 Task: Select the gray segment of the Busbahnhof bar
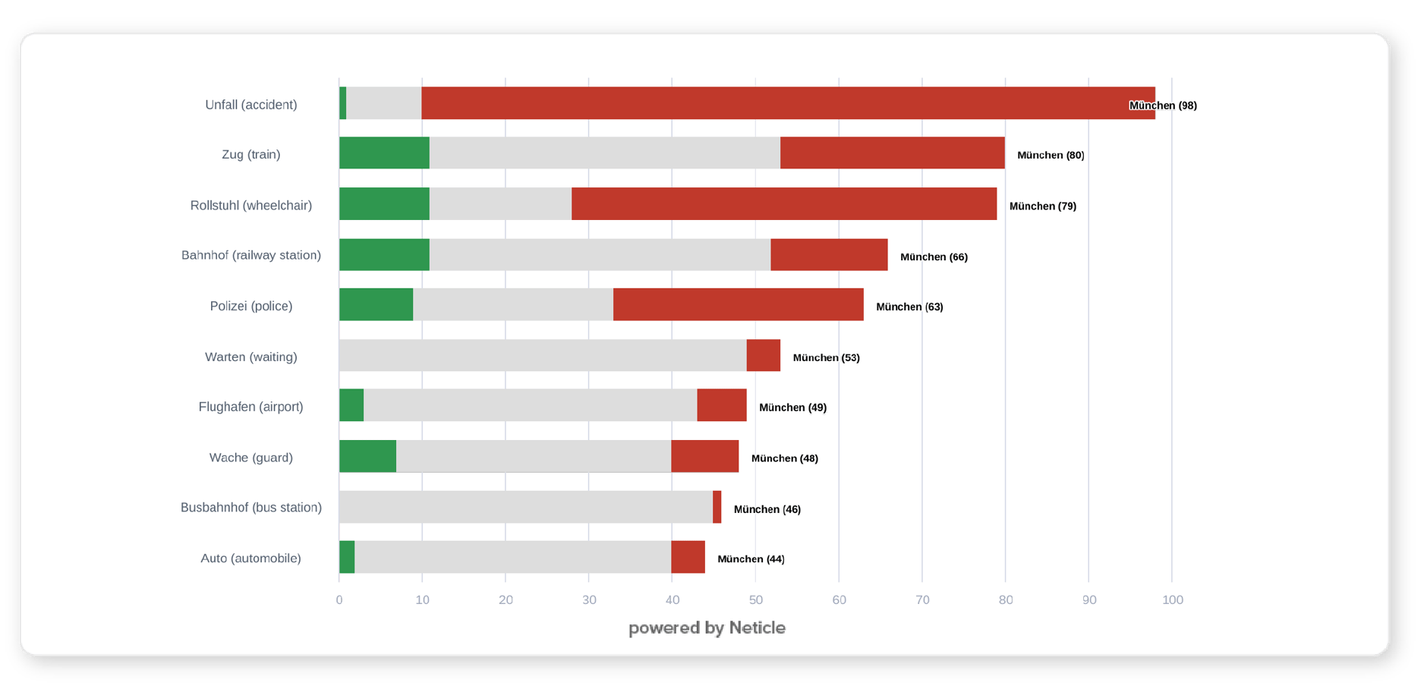526,507
